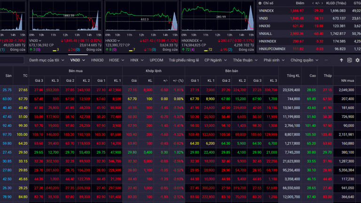
Task: Sort by the Tổng KL column header
Action: pos(293,76)
